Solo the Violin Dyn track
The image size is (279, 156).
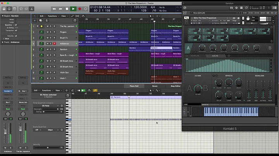50,73
